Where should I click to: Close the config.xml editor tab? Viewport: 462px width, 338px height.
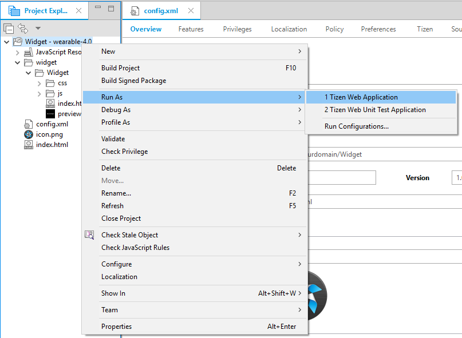coord(191,11)
